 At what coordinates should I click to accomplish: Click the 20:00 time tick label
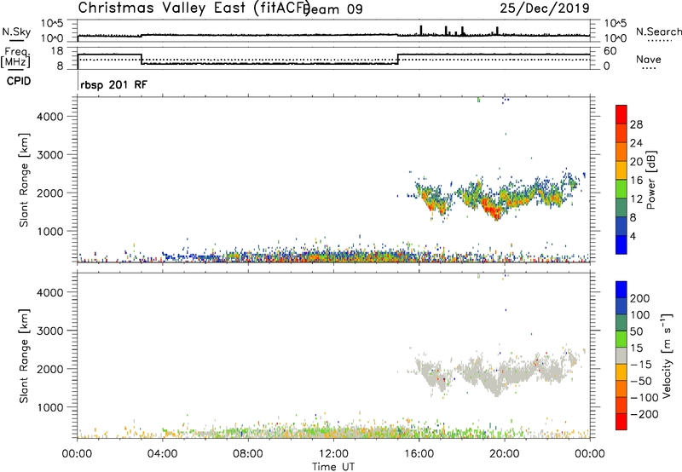click(x=504, y=454)
